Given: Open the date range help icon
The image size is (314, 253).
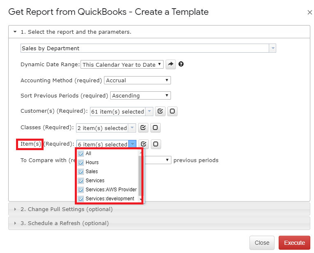Looking at the screenshot, I should (181, 64).
